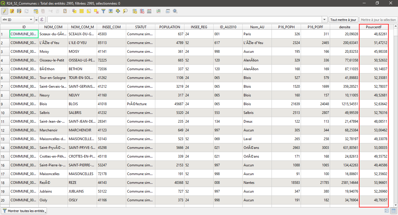Open the actions magnifier-gear icon

(x=175, y=11)
